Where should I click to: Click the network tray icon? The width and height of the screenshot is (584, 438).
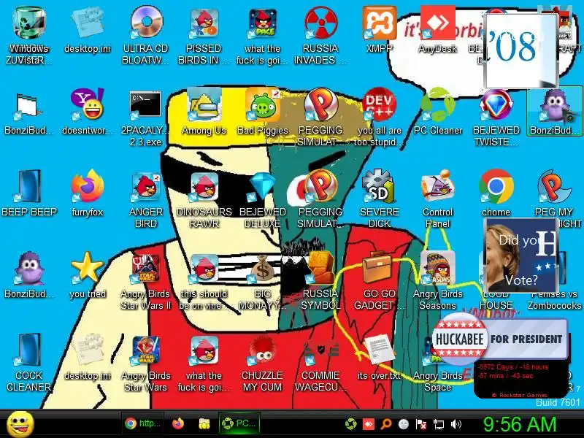click(439, 424)
